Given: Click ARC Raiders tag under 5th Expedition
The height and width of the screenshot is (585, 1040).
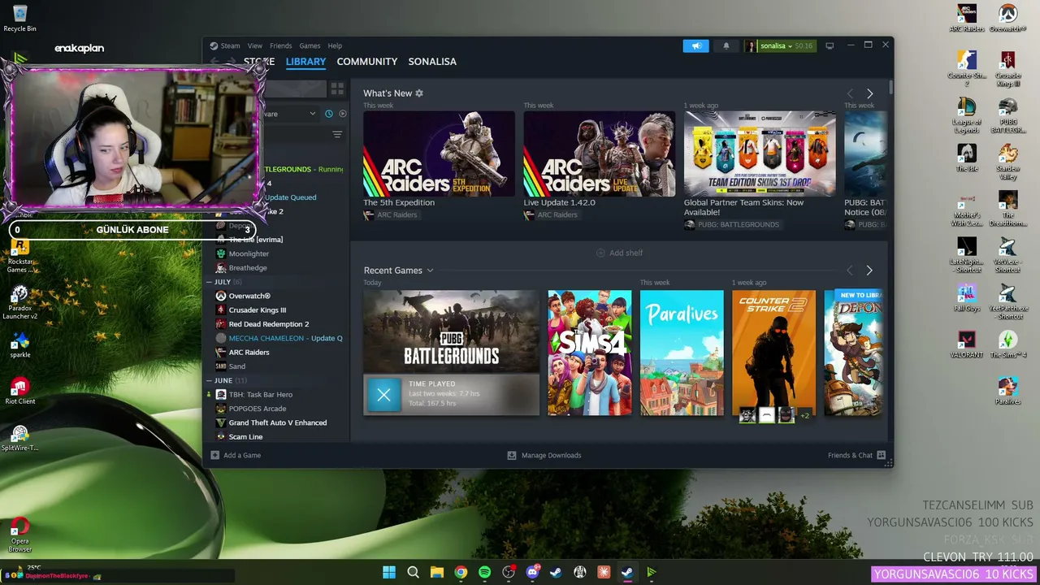Looking at the screenshot, I should tap(390, 215).
